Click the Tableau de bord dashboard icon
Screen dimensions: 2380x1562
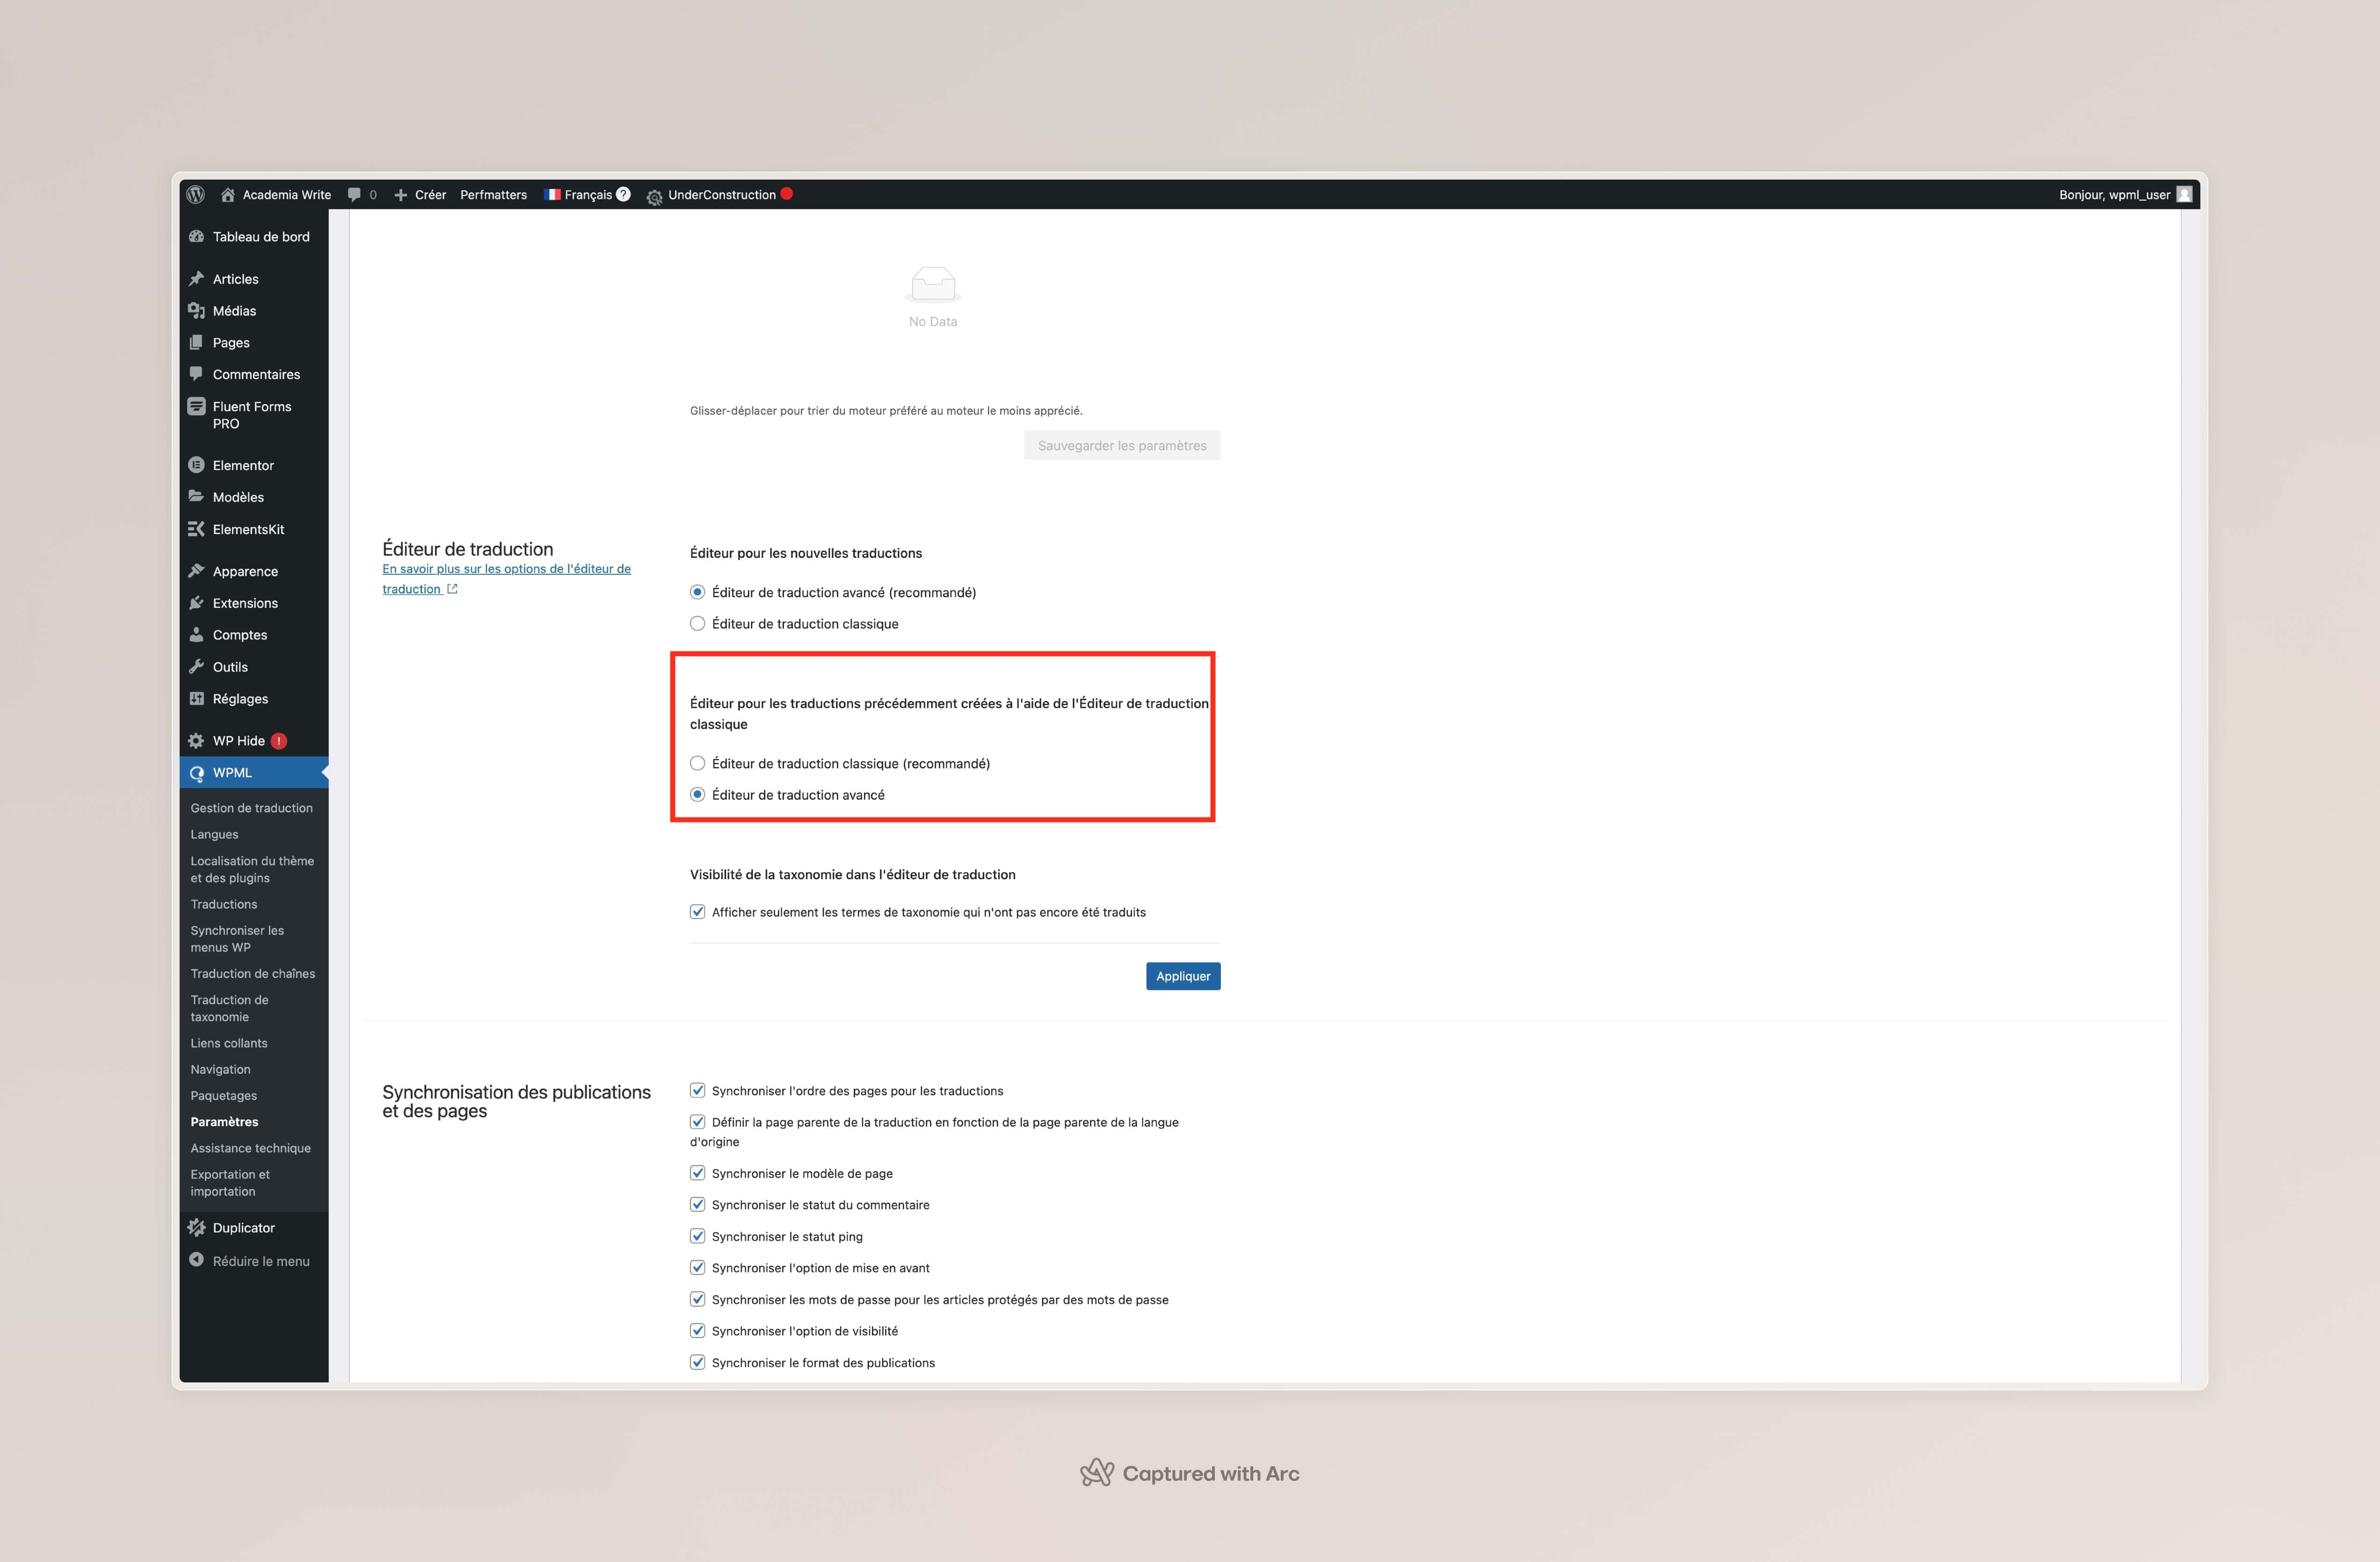tap(197, 236)
